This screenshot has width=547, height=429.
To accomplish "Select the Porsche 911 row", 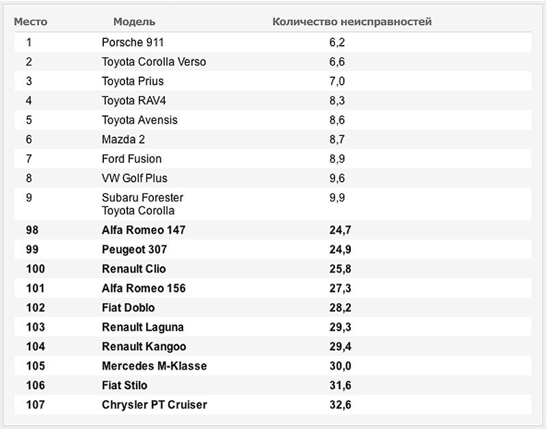I will click(273, 42).
